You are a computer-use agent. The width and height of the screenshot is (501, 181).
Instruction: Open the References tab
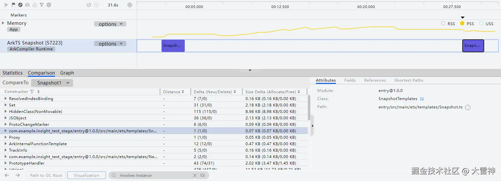[x=375, y=80]
